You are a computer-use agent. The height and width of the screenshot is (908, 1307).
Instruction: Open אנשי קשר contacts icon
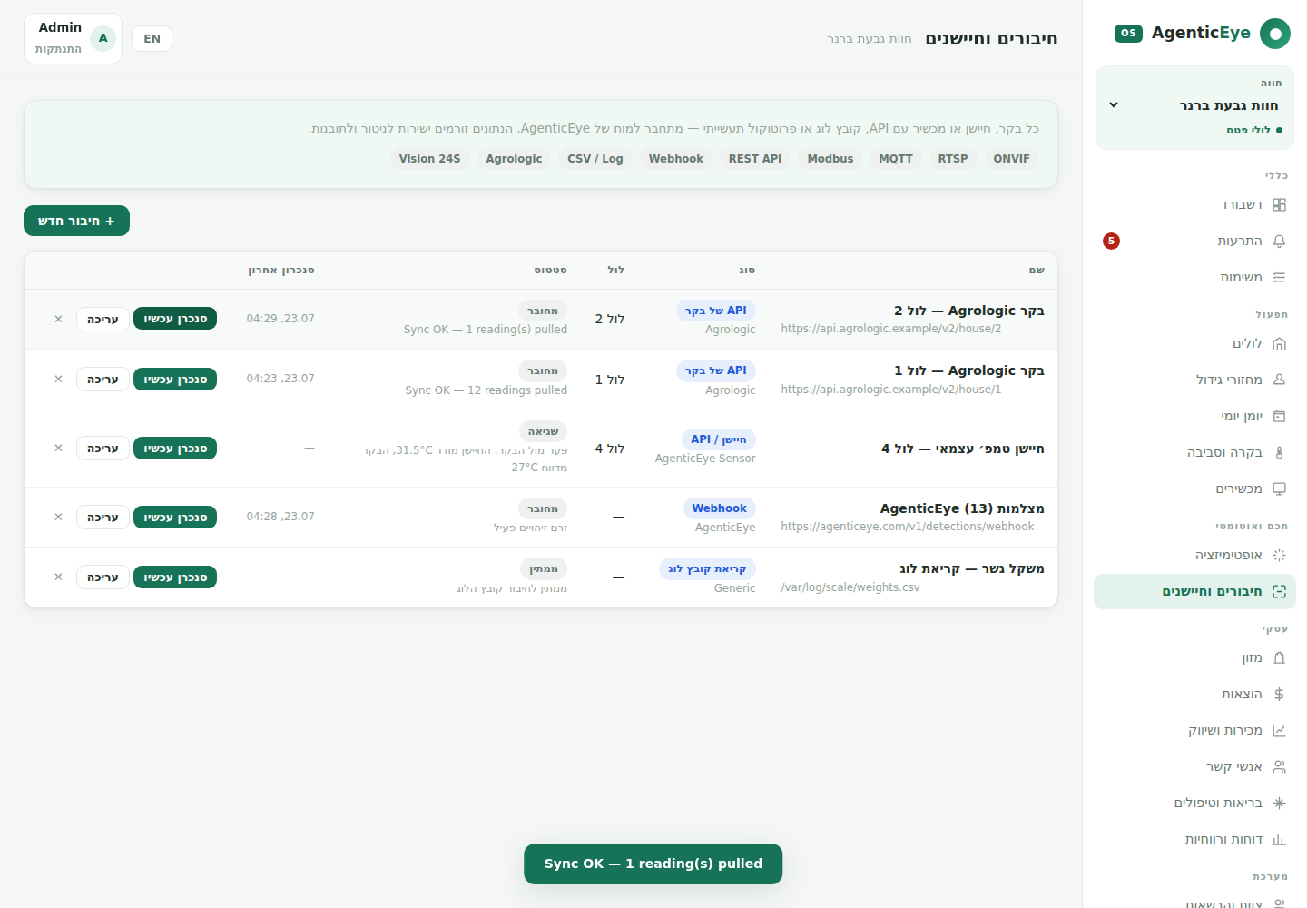1279,767
